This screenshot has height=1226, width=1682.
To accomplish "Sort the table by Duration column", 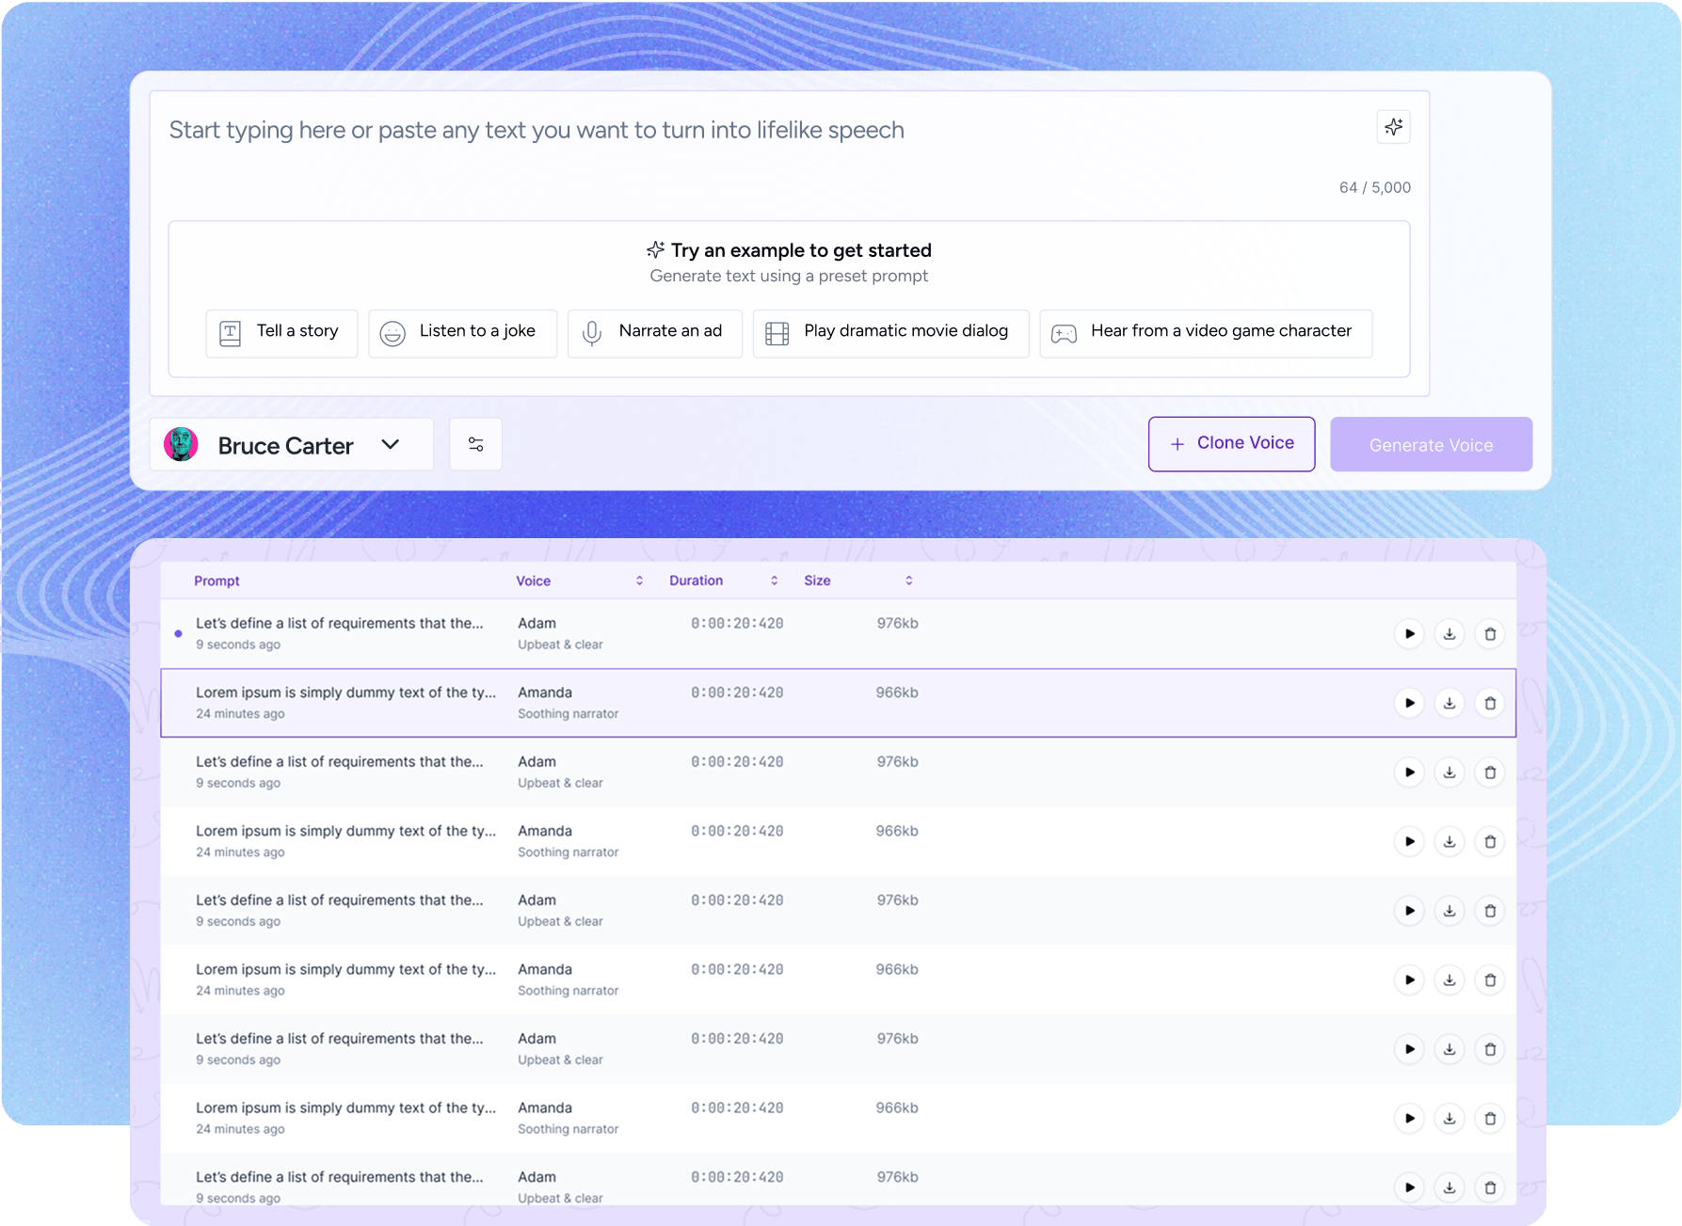I will click(774, 581).
